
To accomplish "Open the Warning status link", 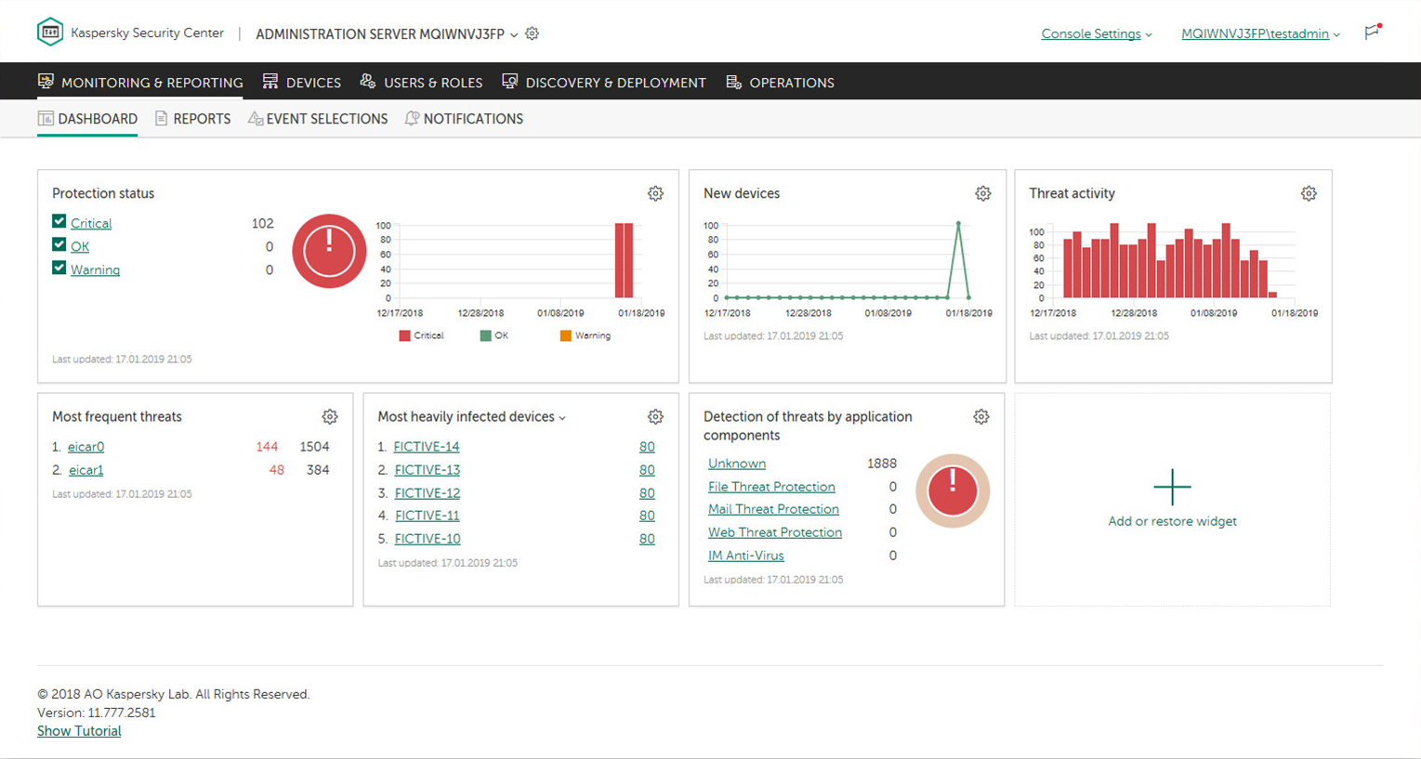I will (x=95, y=269).
